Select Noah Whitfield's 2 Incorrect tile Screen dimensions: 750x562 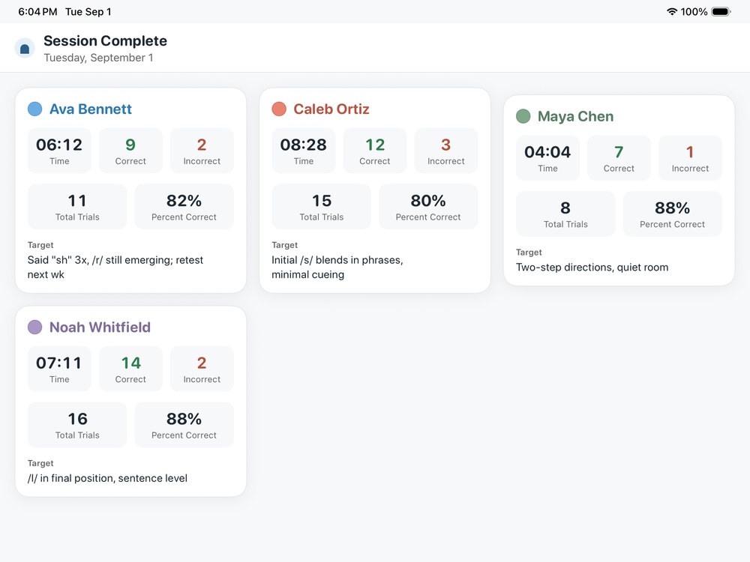(x=202, y=369)
